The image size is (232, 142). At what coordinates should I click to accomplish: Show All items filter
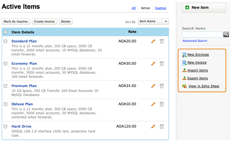coord(134,8)
